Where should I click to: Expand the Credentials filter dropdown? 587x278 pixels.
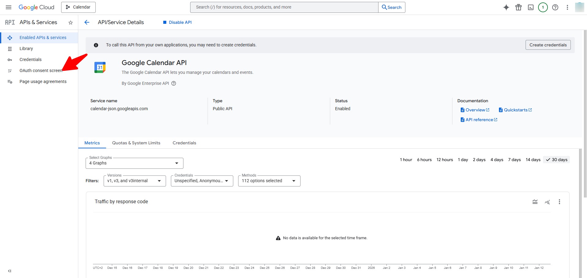click(202, 181)
